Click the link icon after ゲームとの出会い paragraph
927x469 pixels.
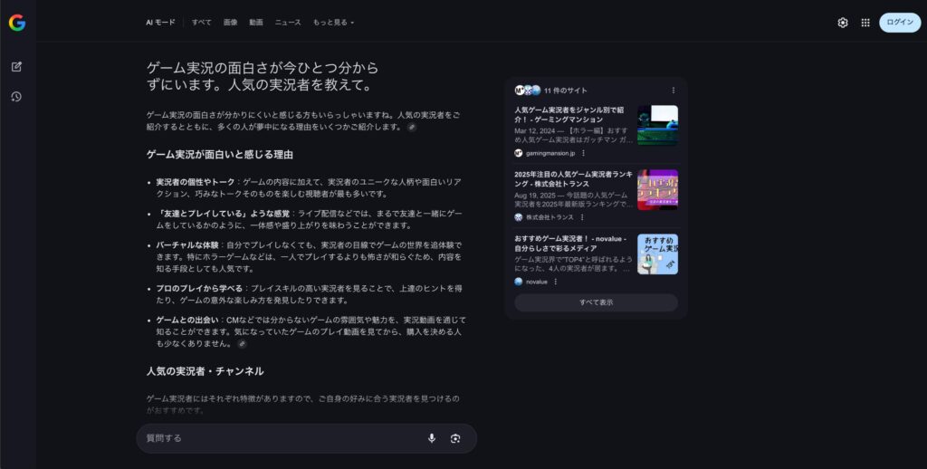tap(242, 344)
